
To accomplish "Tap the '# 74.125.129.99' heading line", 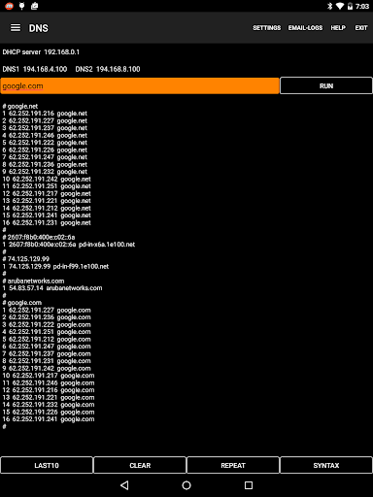I will tap(26, 259).
